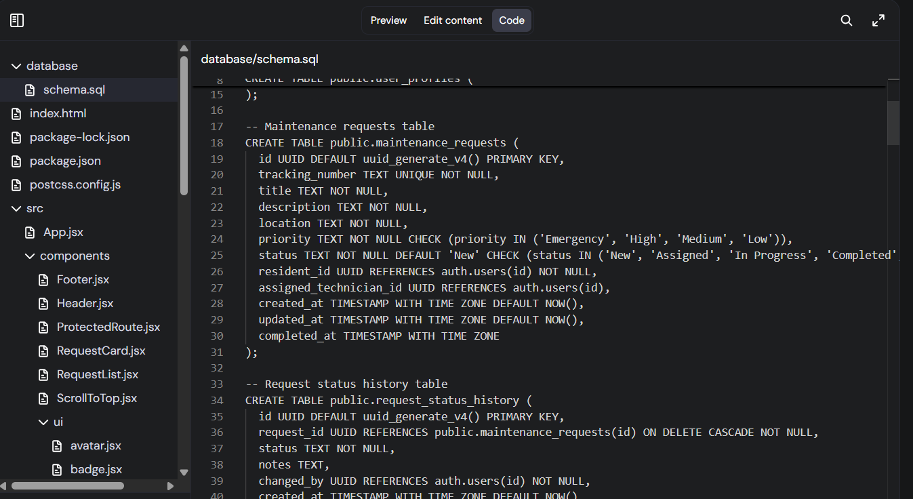The image size is (913, 499).
Task: Click horizontal scroll right arrow in sidebar
Action: (x=170, y=485)
